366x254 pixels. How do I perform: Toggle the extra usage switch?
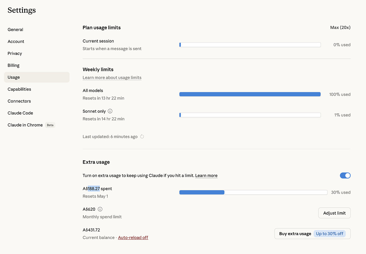[345, 176]
